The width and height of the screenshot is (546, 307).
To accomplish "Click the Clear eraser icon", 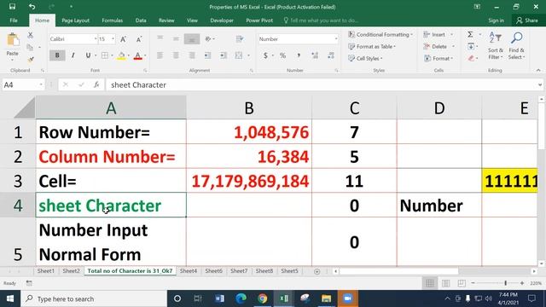I will [471, 58].
